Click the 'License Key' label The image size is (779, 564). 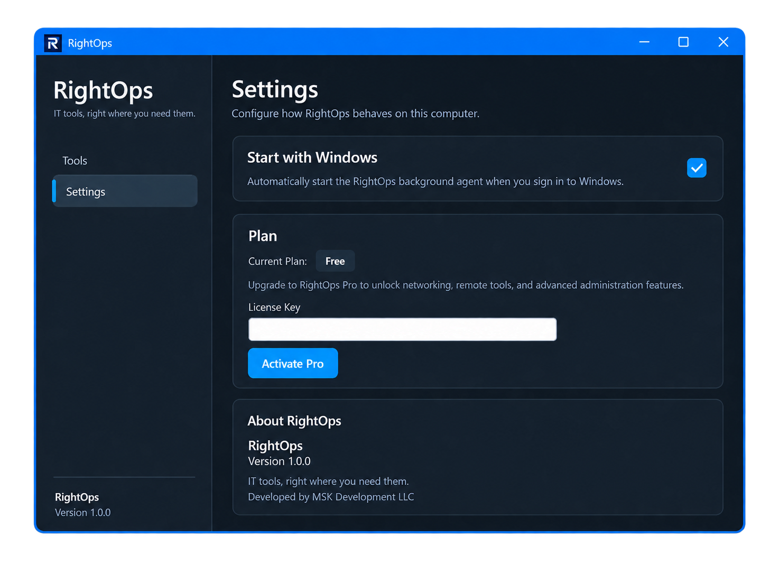(274, 307)
